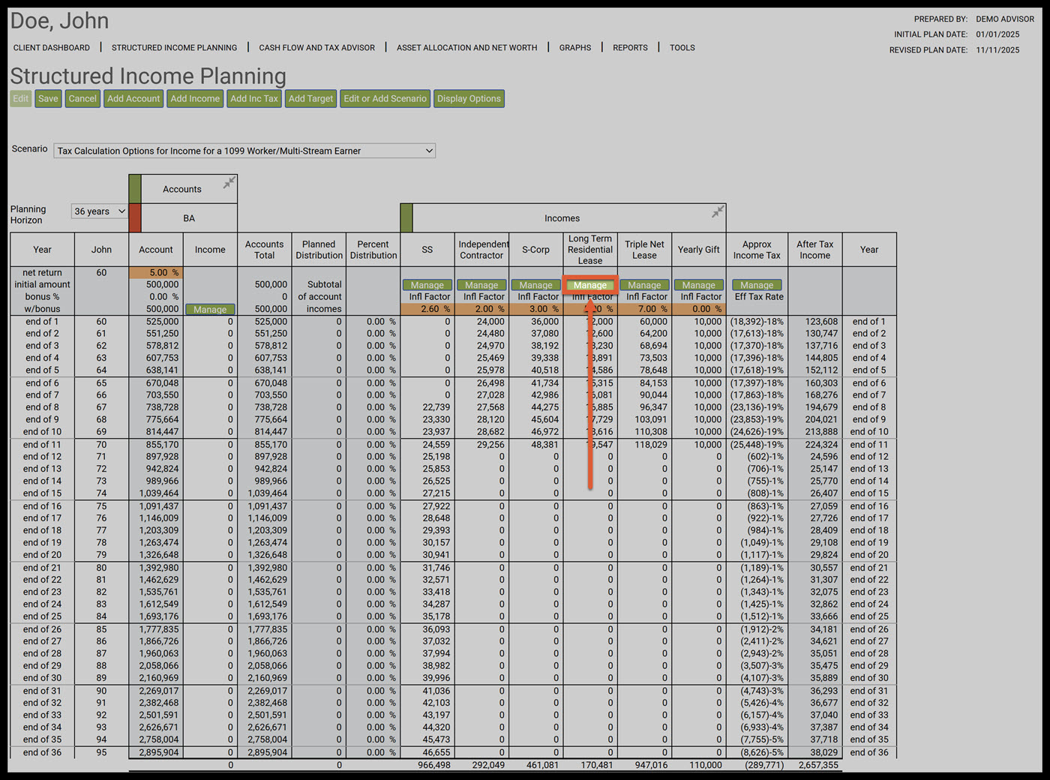Screen dimensions: 1050x780
Task: Edit the Account net return 5.00 % field
Action: pos(156,273)
